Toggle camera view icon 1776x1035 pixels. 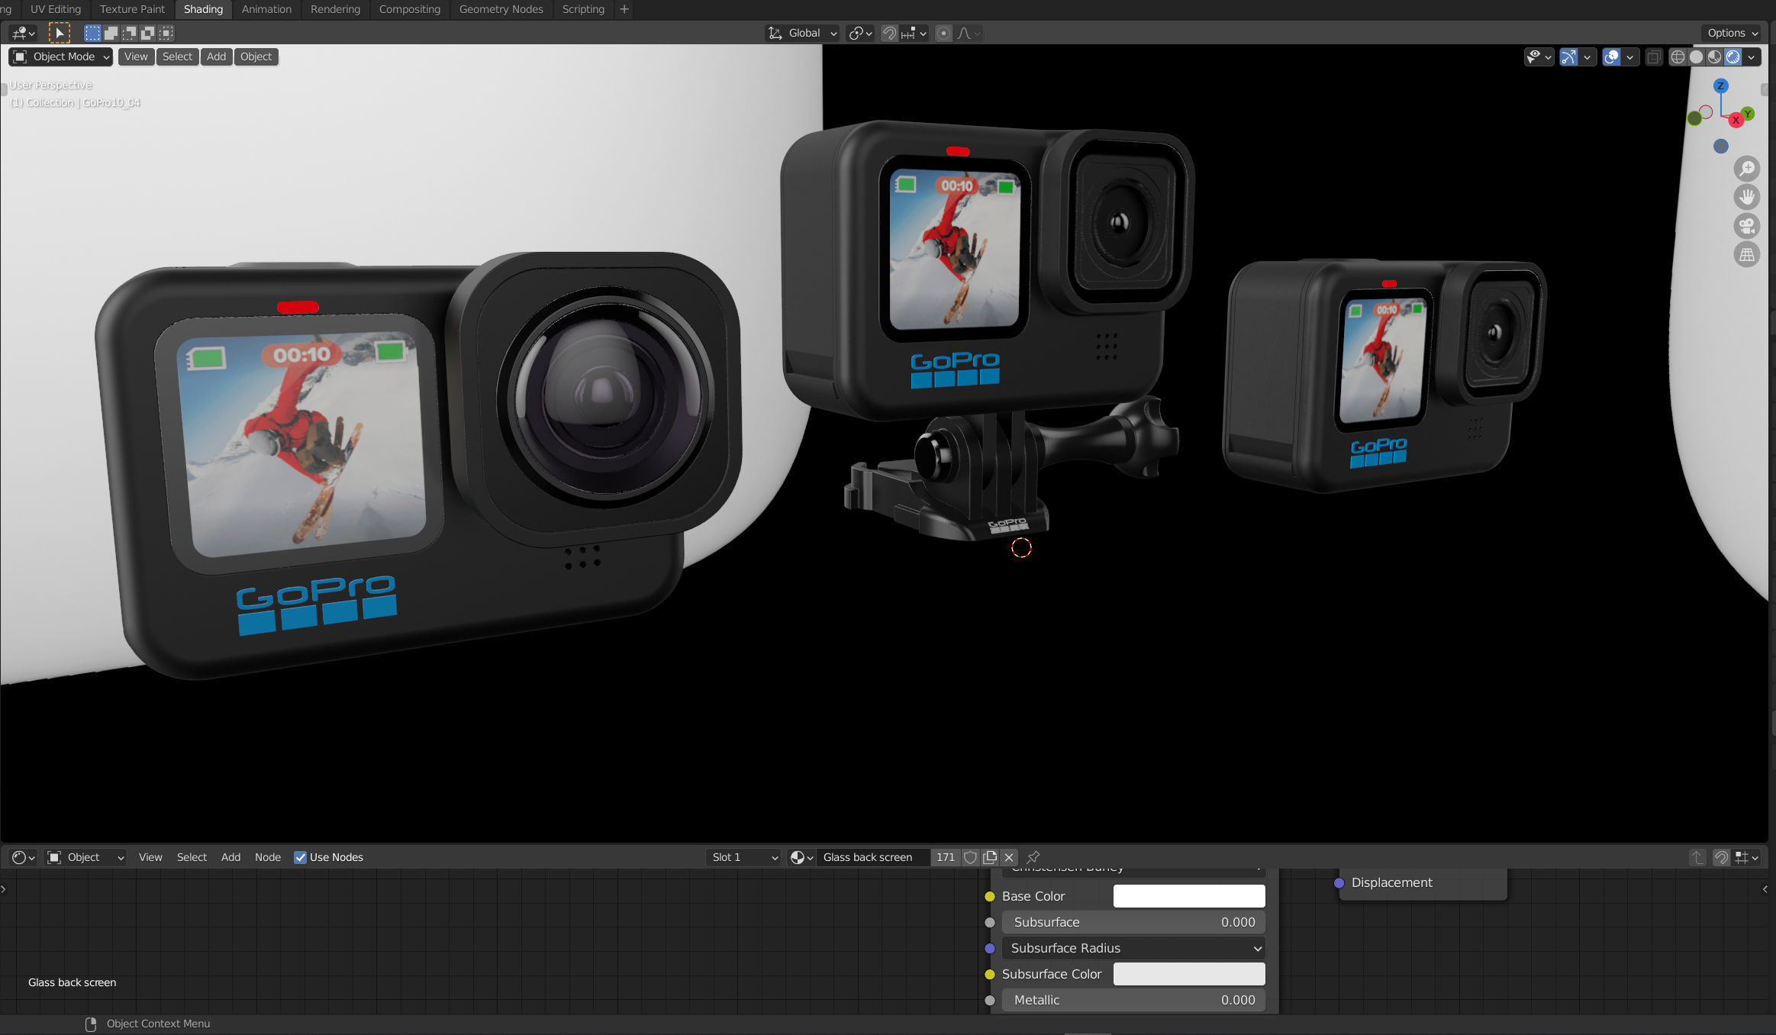1747,226
